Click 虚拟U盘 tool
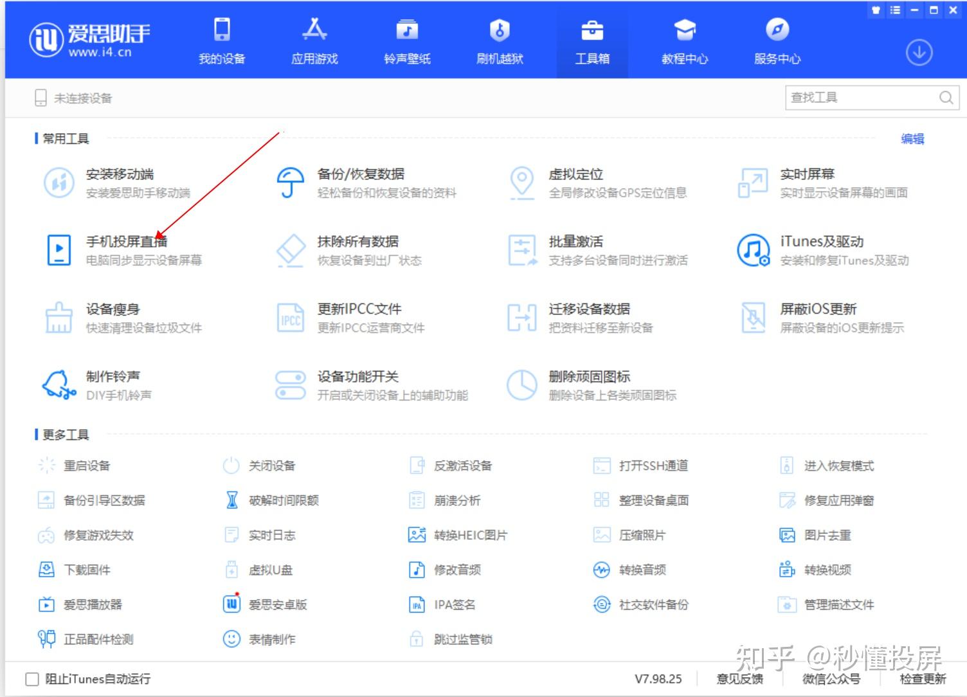The image size is (967, 697). click(258, 570)
